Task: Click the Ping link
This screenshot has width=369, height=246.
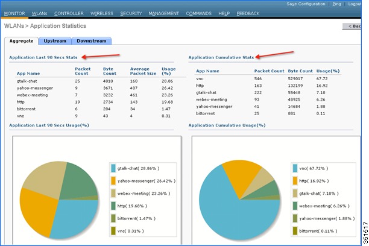Action: [x=337, y=4]
